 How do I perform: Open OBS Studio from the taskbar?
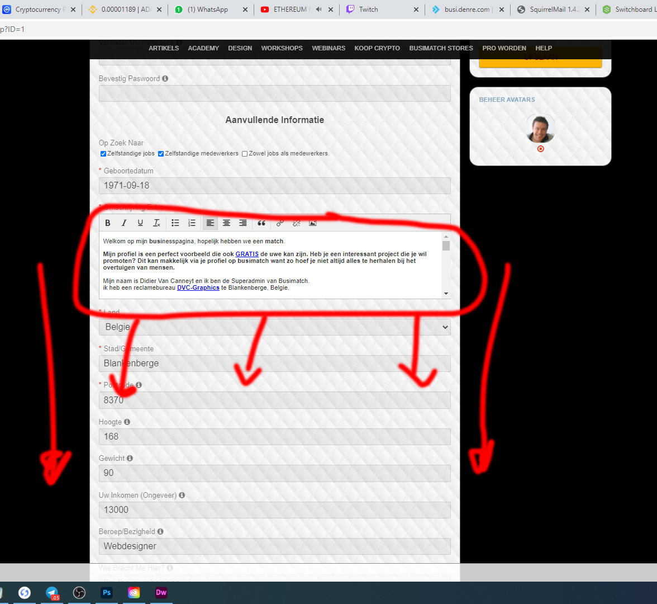79,593
